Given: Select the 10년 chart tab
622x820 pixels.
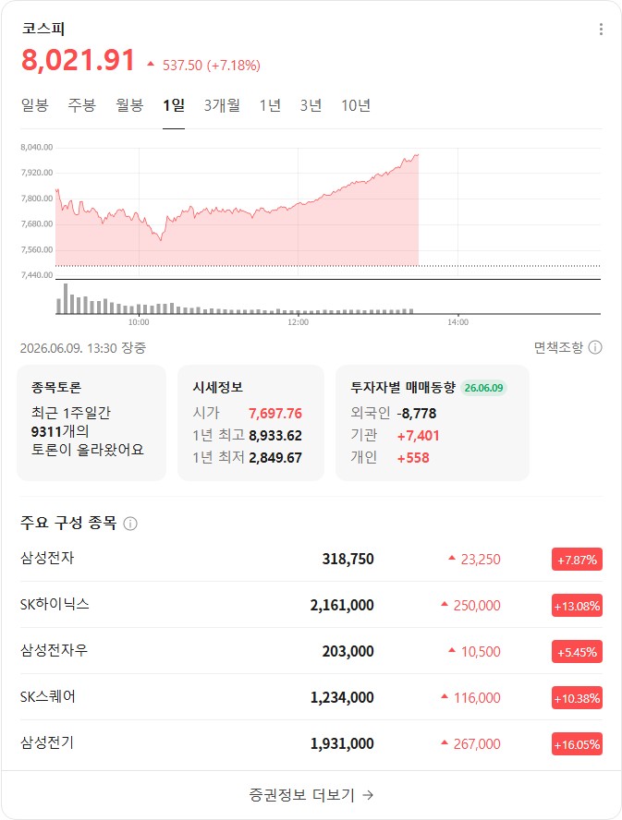Looking at the screenshot, I should [x=356, y=105].
